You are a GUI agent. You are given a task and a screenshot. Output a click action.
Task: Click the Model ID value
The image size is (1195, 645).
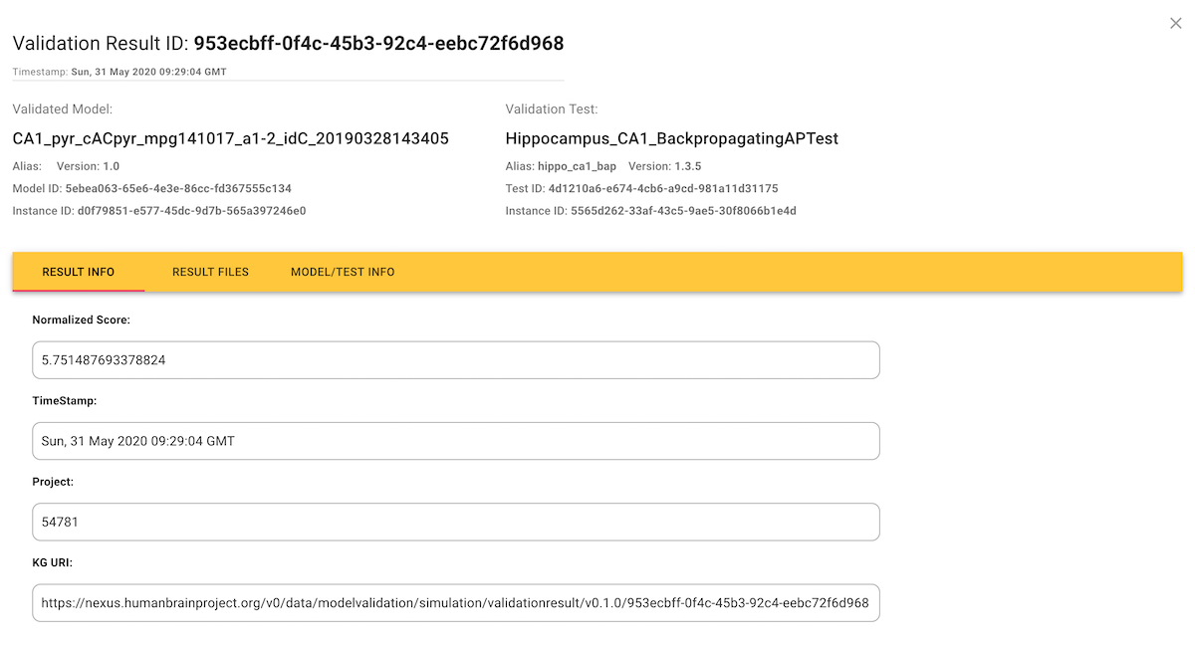(178, 188)
